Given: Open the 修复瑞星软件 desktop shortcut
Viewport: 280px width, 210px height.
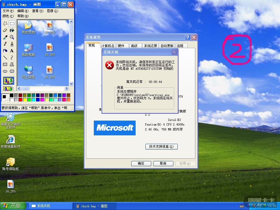Looking at the screenshot, I should (x=11, y=142).
